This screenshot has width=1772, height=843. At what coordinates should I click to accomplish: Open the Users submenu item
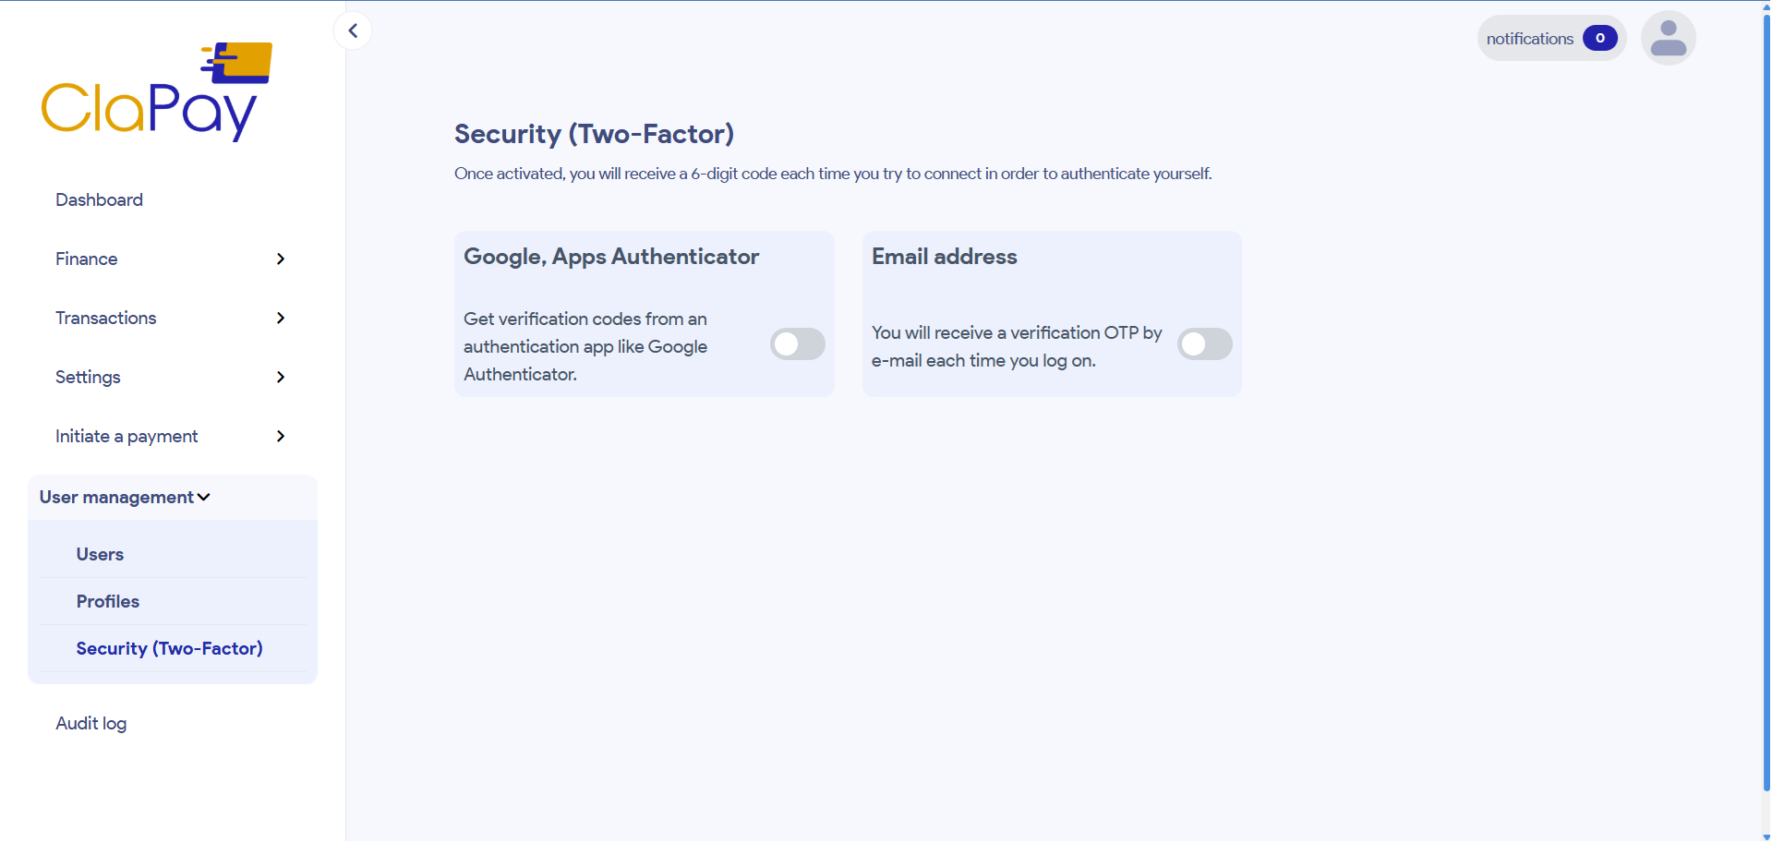pyautogui.click(x=100, y=555)
